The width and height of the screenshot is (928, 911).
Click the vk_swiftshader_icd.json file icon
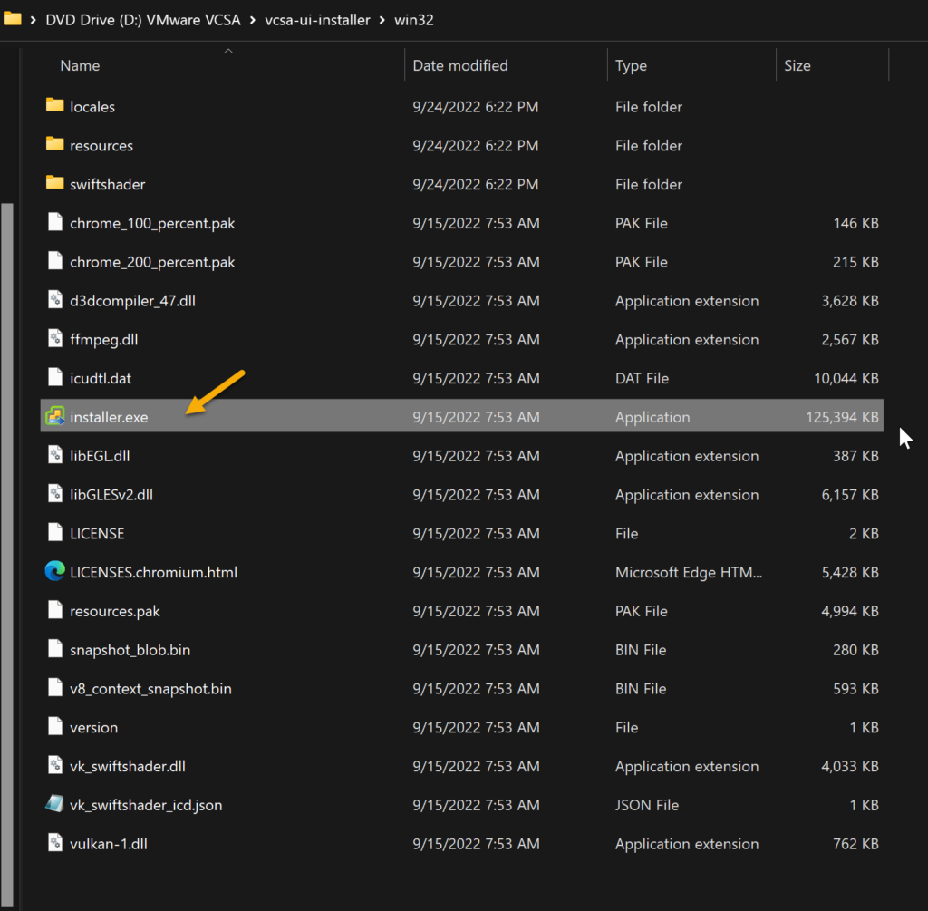[x=55, y=805]
